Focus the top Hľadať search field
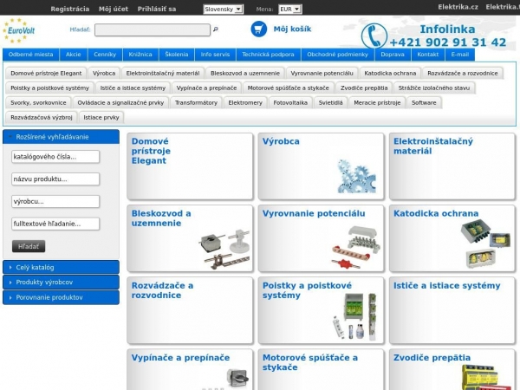The image size is (520, 390). 153,29
